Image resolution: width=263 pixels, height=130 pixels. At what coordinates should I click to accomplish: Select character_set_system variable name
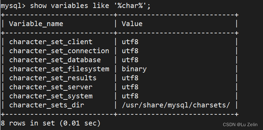click(x=51, y=96)
